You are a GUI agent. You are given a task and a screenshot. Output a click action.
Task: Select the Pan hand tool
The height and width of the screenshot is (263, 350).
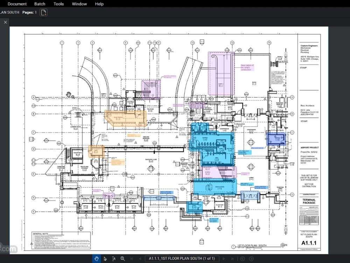pyautogui.click(x=97, y=258)
